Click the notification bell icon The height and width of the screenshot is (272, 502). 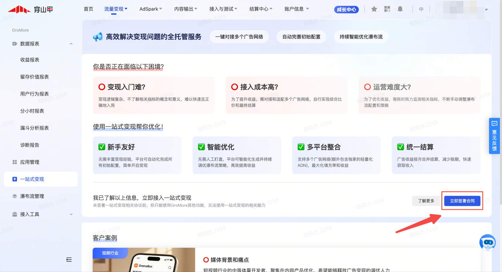(x=400, y=9)
